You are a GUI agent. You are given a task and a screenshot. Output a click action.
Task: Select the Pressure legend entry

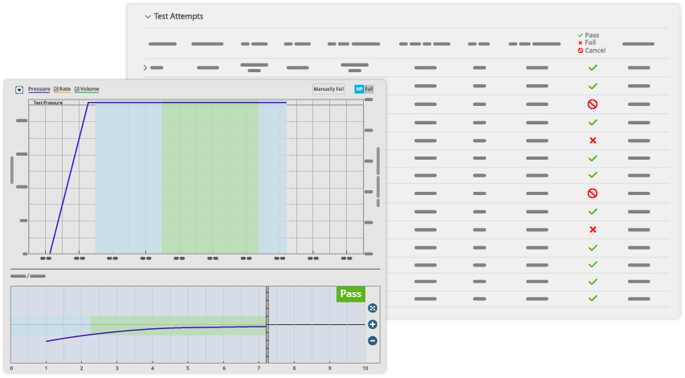tap(39, 89)
